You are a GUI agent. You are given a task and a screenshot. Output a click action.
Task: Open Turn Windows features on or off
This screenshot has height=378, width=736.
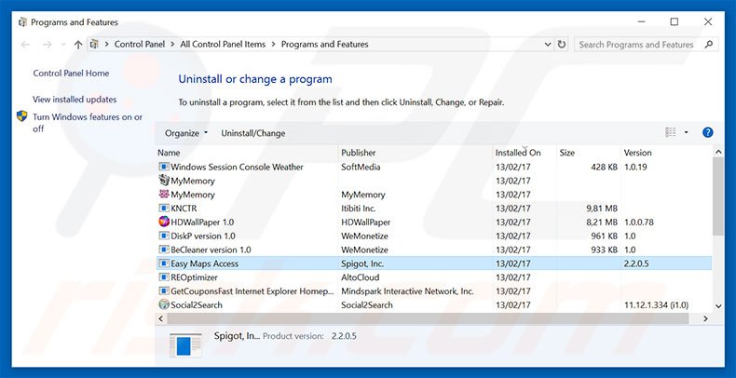coord(88,123)
